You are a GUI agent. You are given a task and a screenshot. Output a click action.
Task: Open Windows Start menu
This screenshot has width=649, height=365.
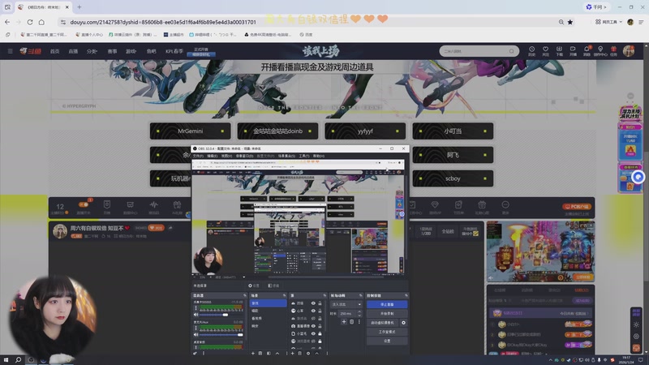click(x=6, y=360)
